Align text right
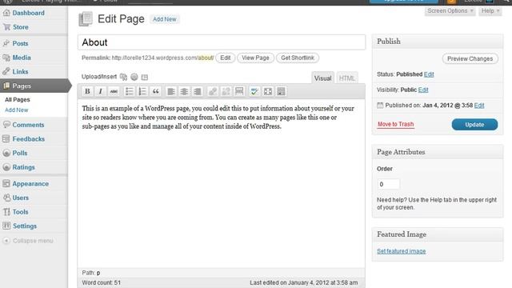Screen dimensions: 512x288 [198, 91]
